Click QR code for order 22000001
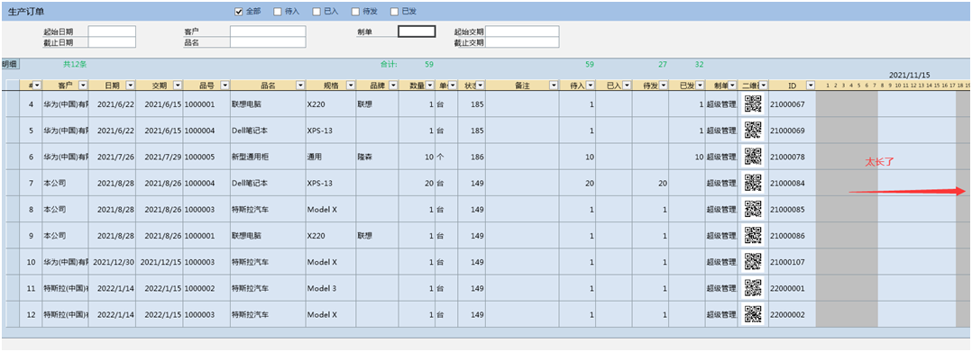The image size is (972, 352). point(753,288)
